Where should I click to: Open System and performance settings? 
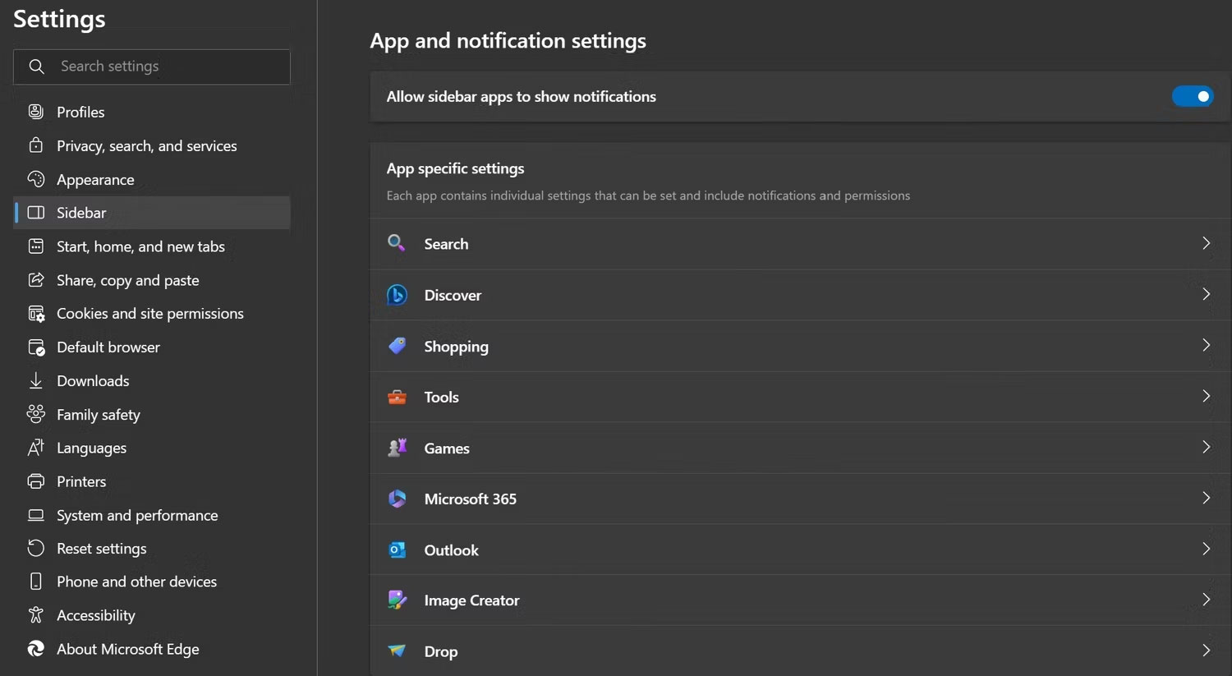pyautogui.click(x=152, y=515)
